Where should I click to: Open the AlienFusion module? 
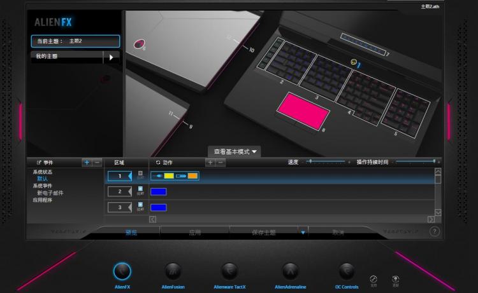(173, 271)
